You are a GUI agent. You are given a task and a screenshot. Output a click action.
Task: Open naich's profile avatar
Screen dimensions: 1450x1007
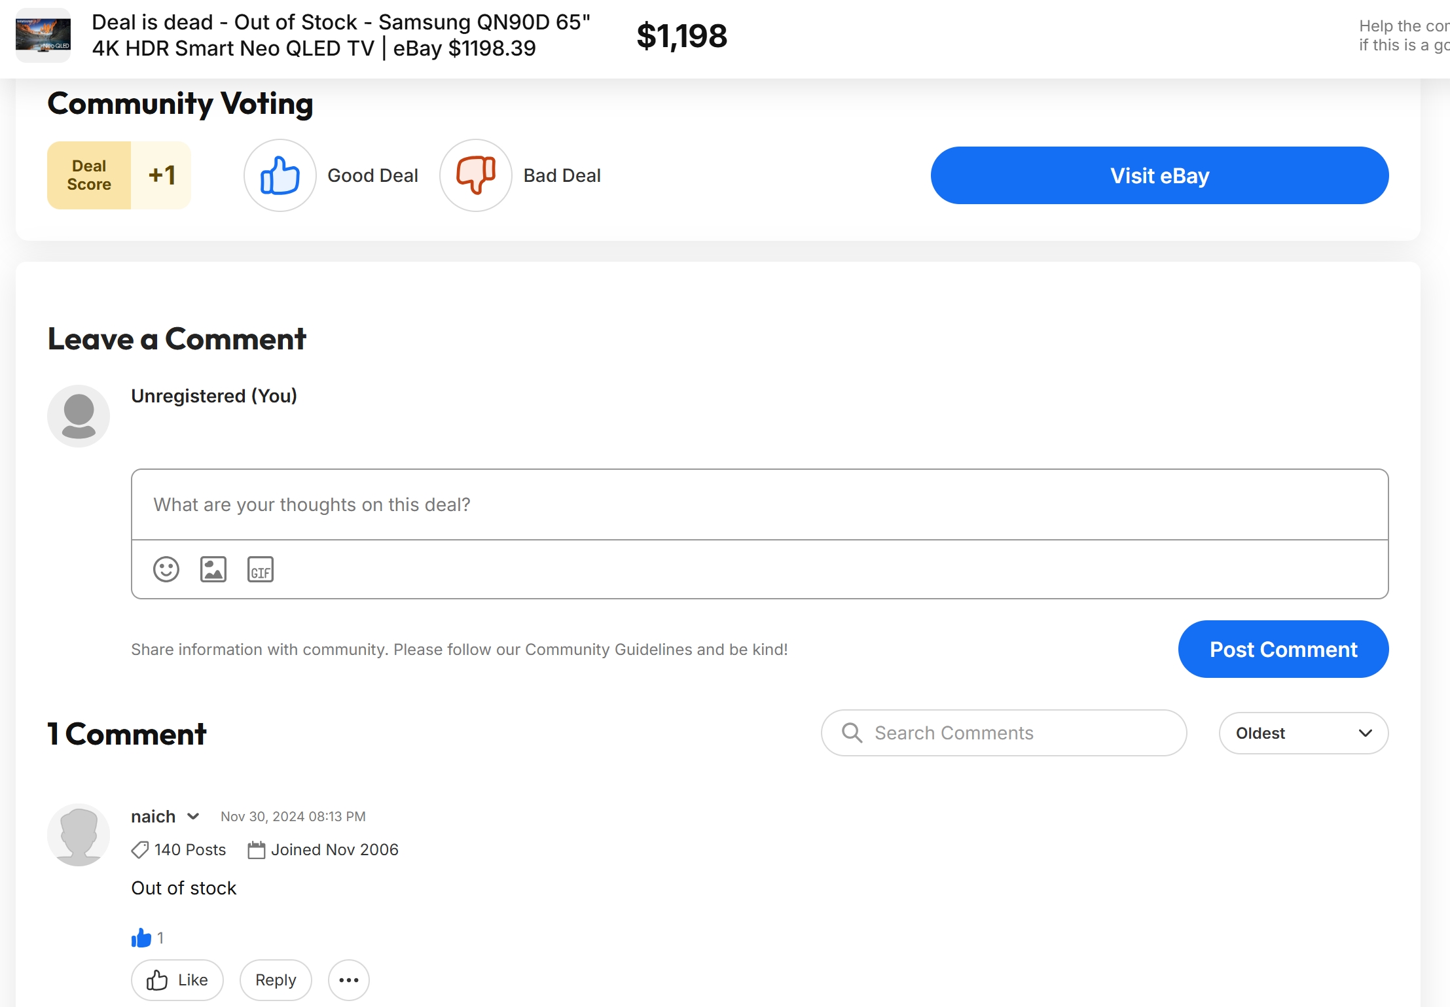(x=79, y=835)
